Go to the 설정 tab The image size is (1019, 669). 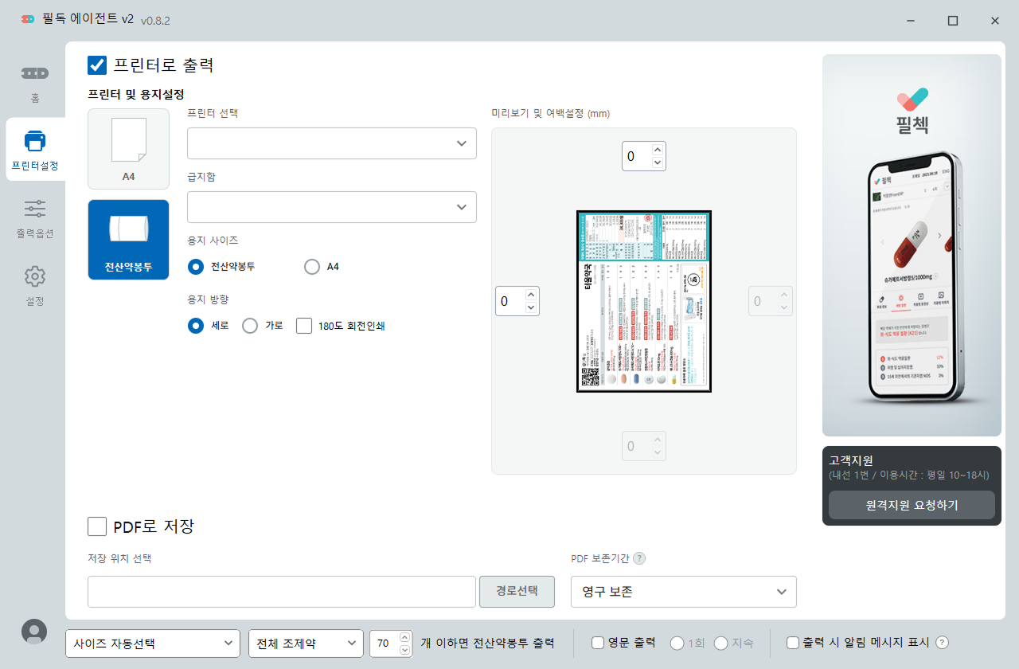pyautogui.click(x=34, y=284)
